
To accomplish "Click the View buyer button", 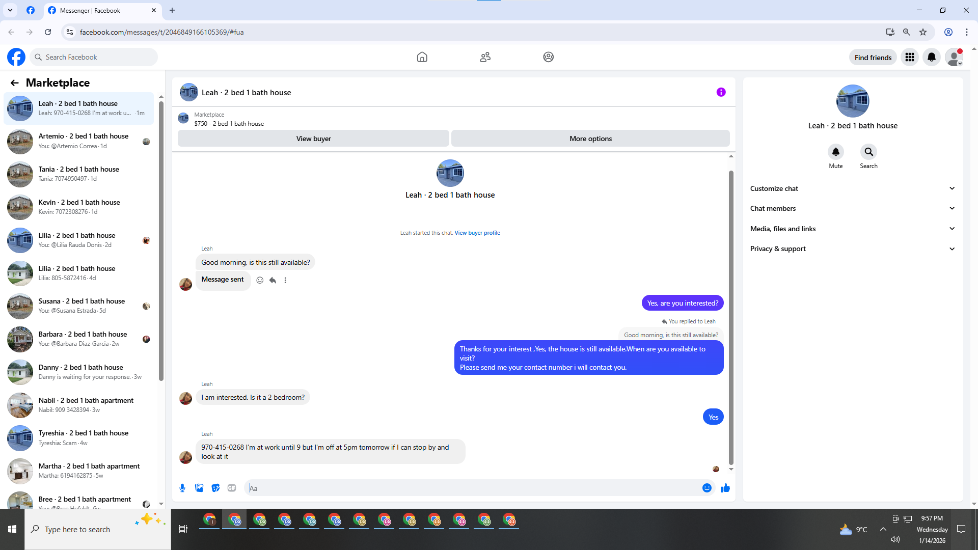I will point(313,139).
